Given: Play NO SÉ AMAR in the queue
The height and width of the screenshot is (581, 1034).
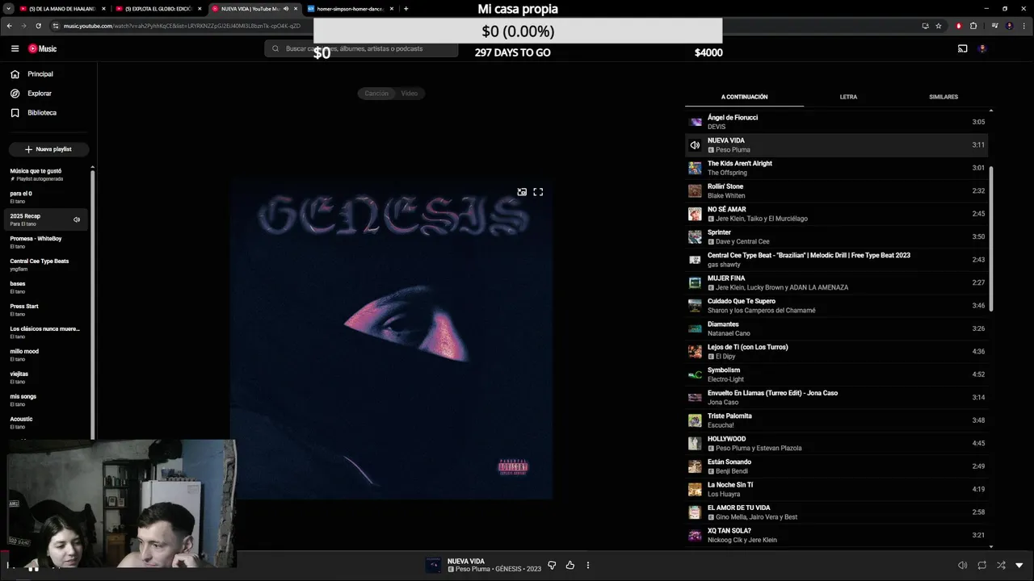Looking at the screenshot, I should coord(836,214).
